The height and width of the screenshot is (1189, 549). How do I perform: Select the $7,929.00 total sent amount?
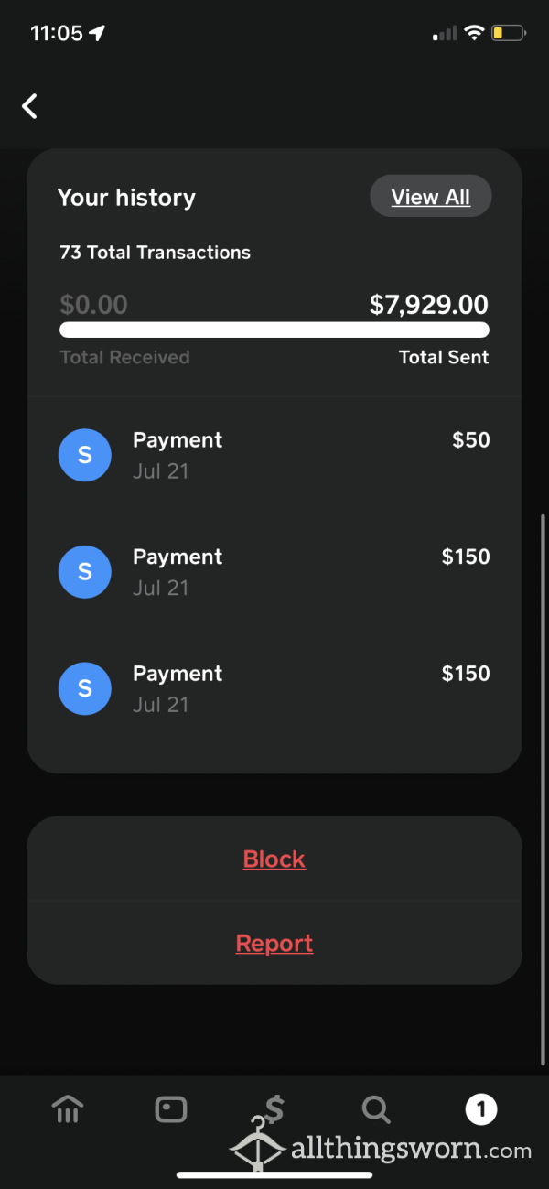(429, 305)
